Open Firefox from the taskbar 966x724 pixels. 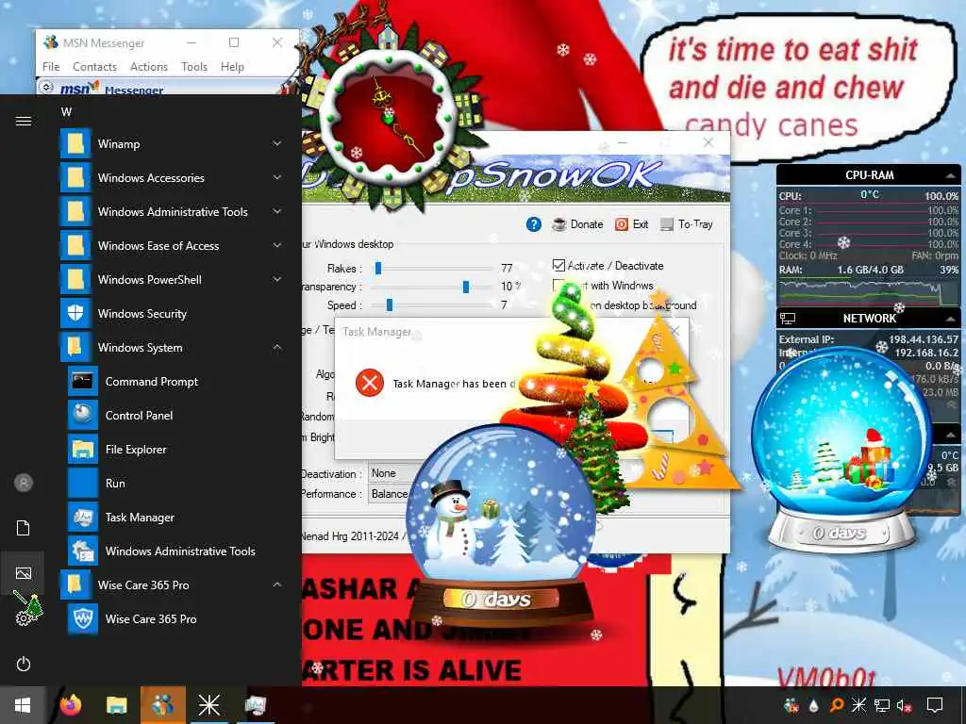click(71, 705)
